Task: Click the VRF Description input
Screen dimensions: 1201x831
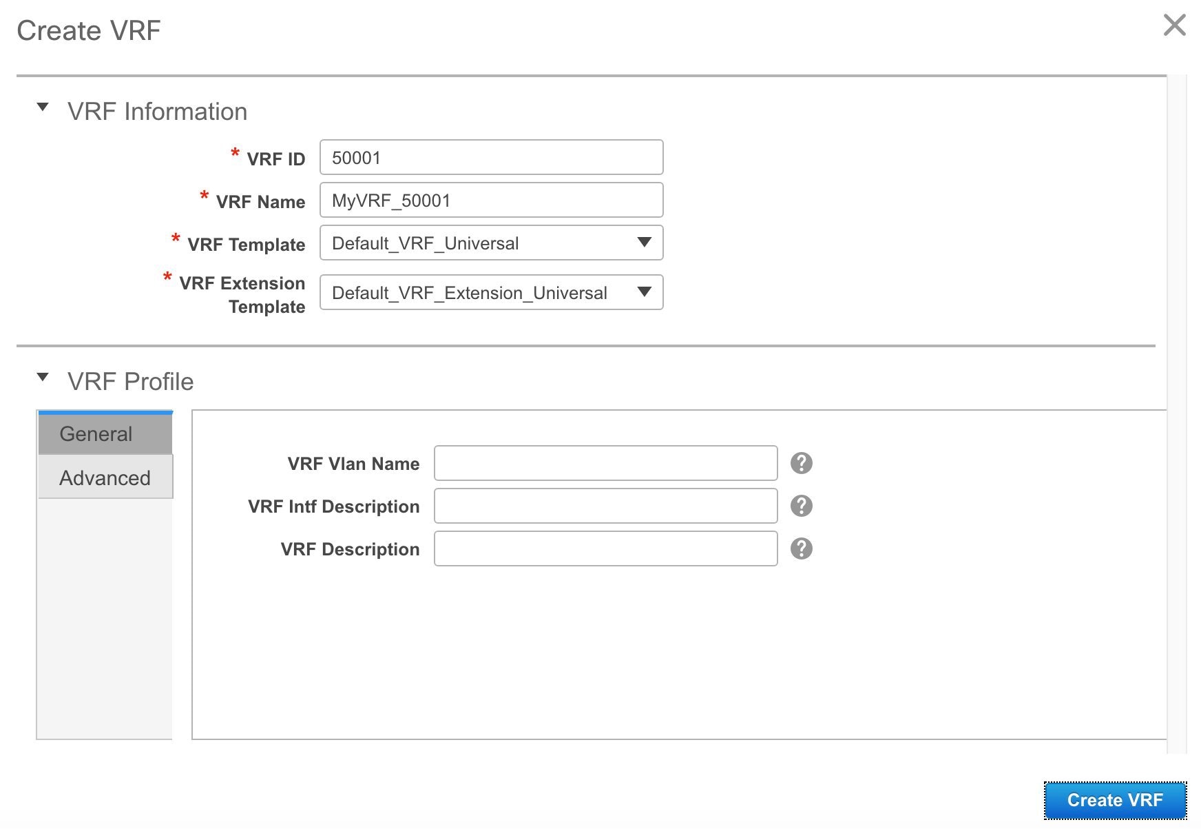Action: point(605,548)
